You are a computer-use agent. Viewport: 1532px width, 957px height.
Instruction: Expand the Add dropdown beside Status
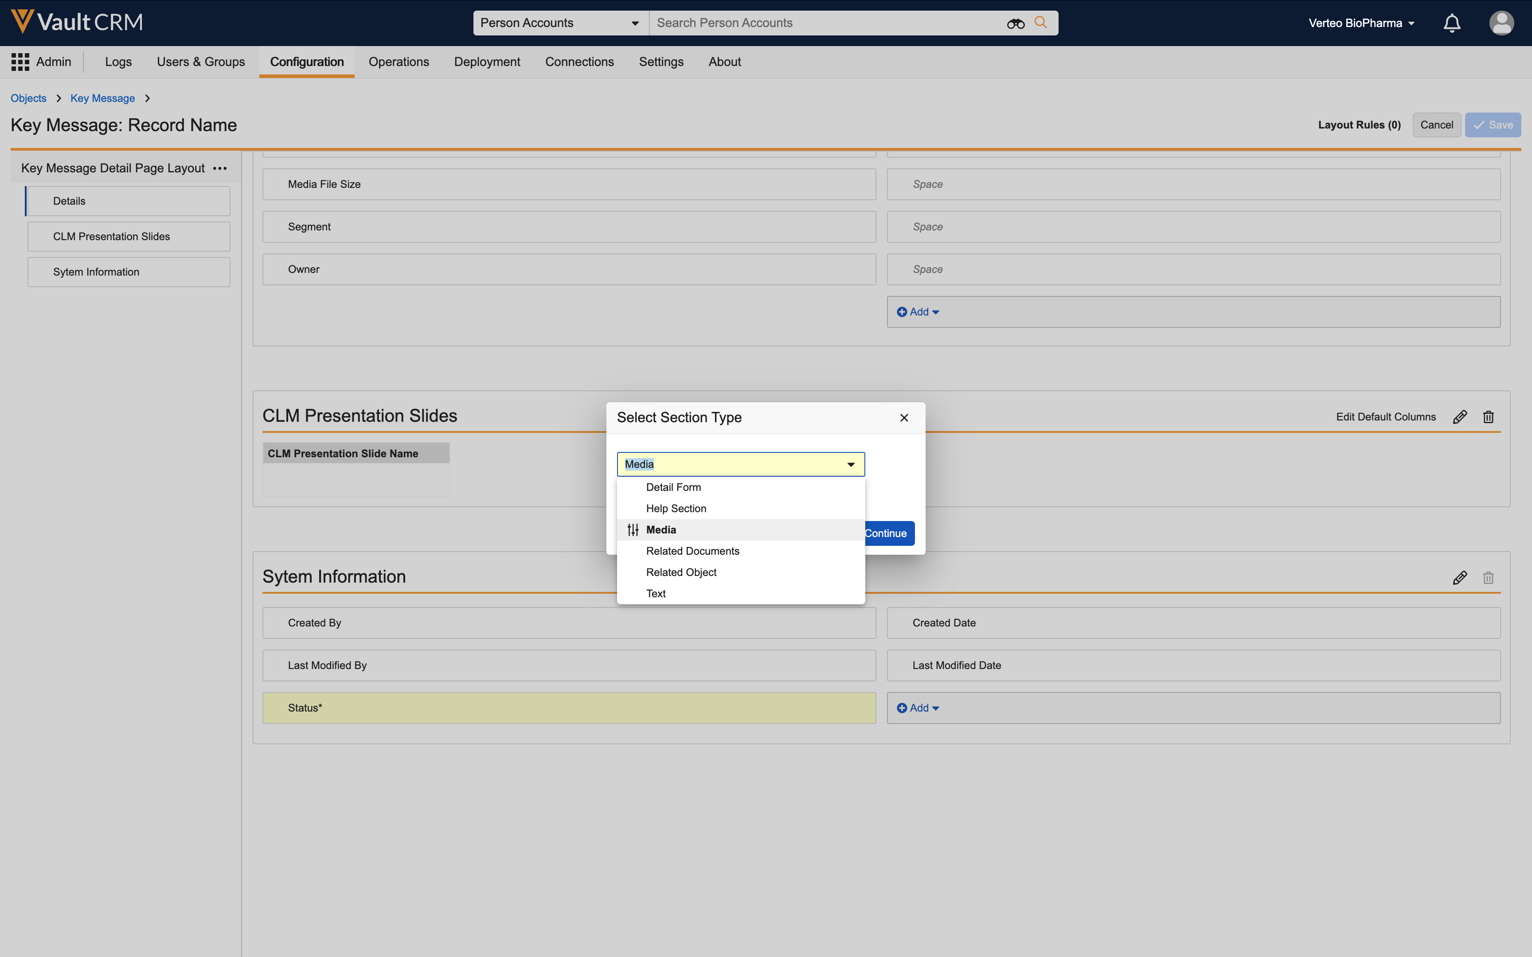pyautogui.click(x=918, y=708)
